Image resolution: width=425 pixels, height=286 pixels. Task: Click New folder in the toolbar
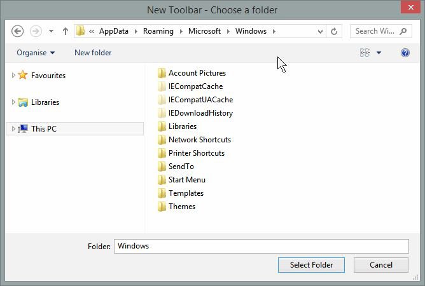93,53
